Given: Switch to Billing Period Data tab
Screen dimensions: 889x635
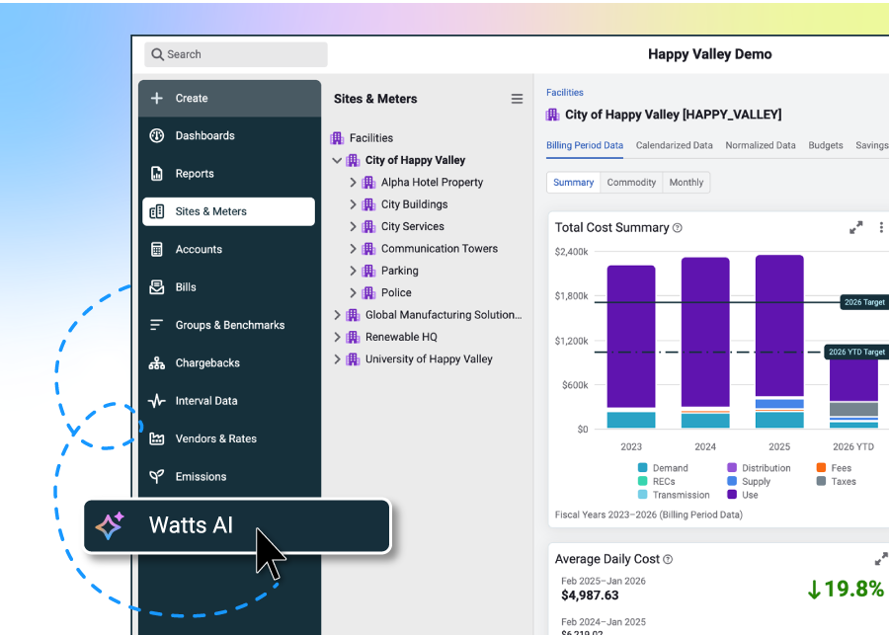Looking at the screenshot, I should pyautogui.click(x=585, y=146).
